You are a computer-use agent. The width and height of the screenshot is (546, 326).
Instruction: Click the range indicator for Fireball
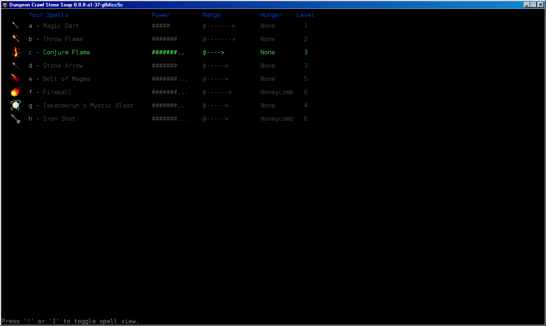[217, 92]
